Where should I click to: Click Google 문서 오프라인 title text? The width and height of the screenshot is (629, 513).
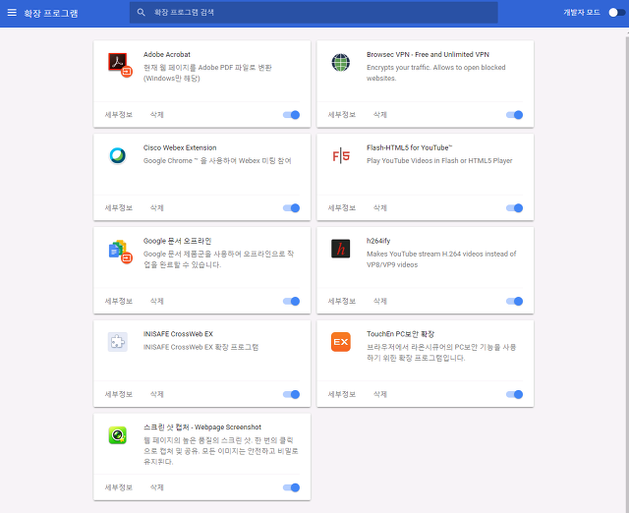(x=177, y=241)
